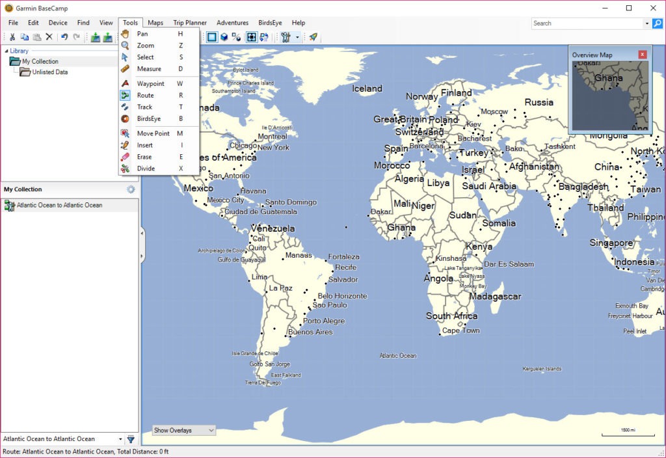Open the item filter text dropdown arrow
Image resolution: width=666 pixels, height=458 pixels.
pos(120,439)
